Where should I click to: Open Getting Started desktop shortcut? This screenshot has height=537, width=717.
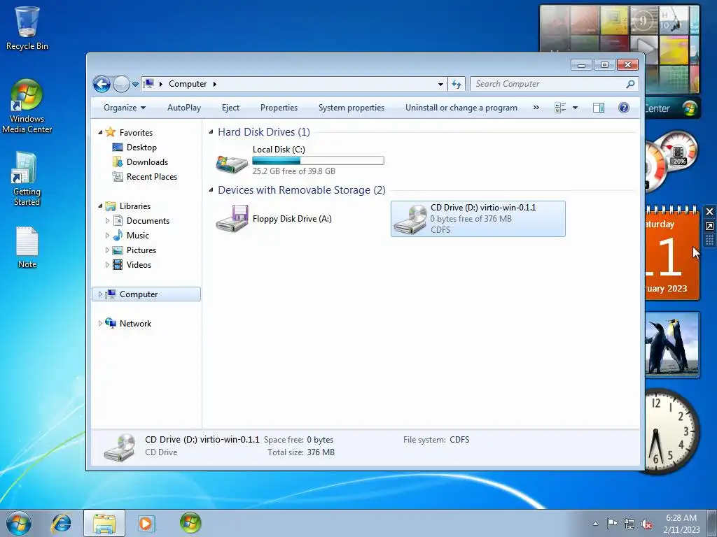click(x=27, y=179)
